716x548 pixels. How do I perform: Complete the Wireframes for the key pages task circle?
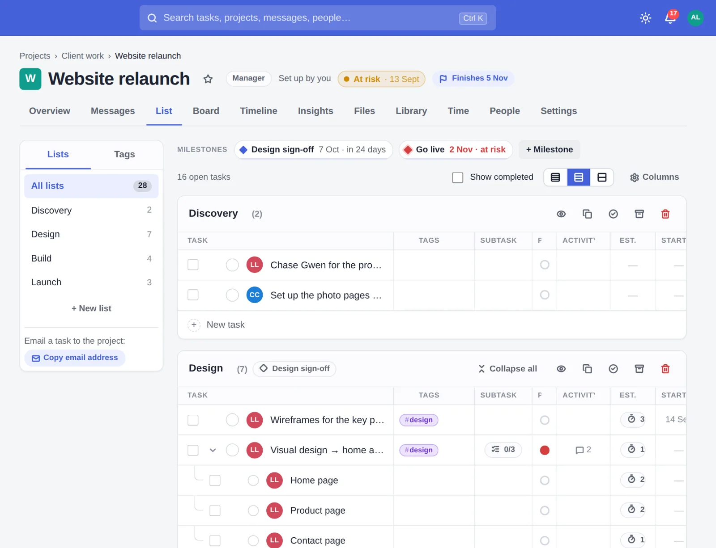click(232, 420)
